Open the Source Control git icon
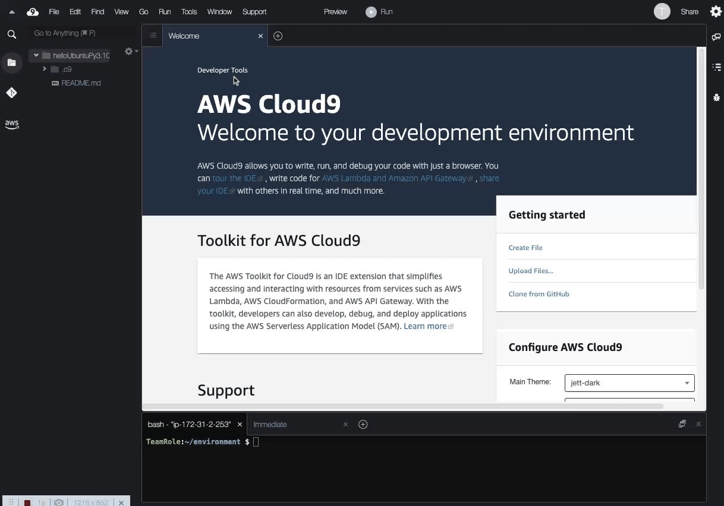Viewport: 724px width, 506px height. pos(11,93)
